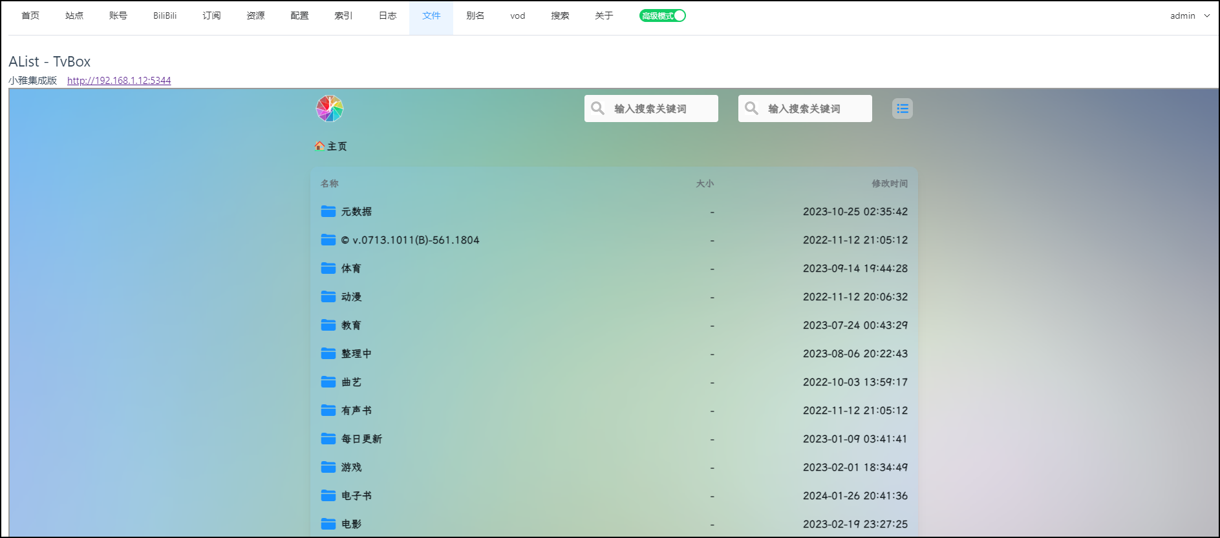Click the date 2023-10-25 02:35:42
Screen dimensions: 1220x538
point(855,211)
